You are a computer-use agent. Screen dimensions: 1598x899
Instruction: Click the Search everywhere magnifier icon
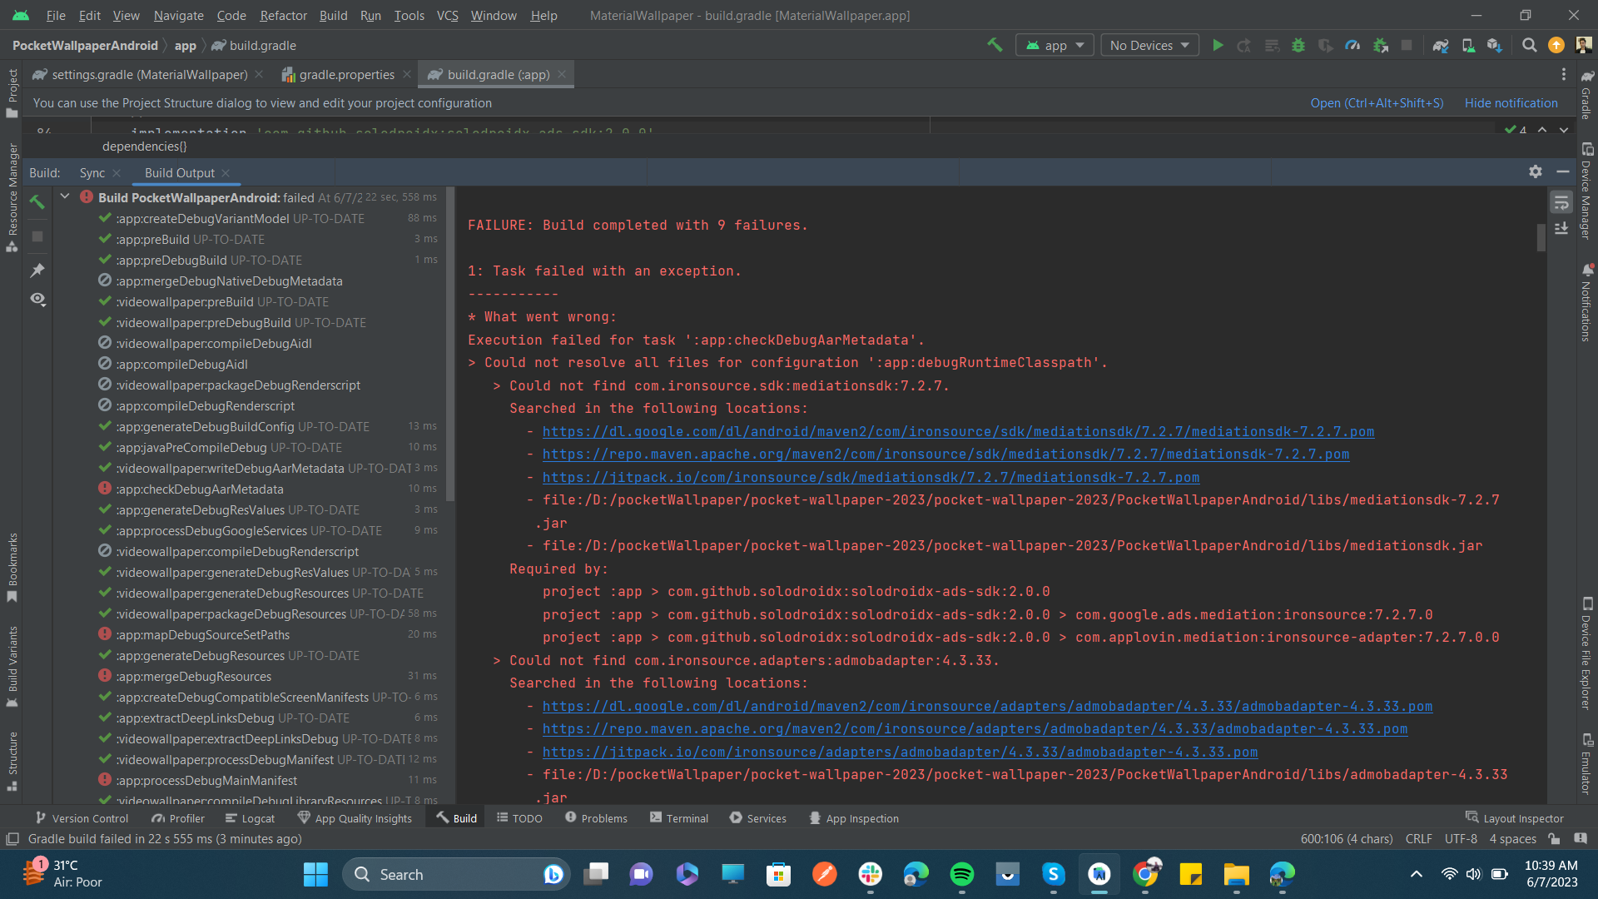[1529, 45]
